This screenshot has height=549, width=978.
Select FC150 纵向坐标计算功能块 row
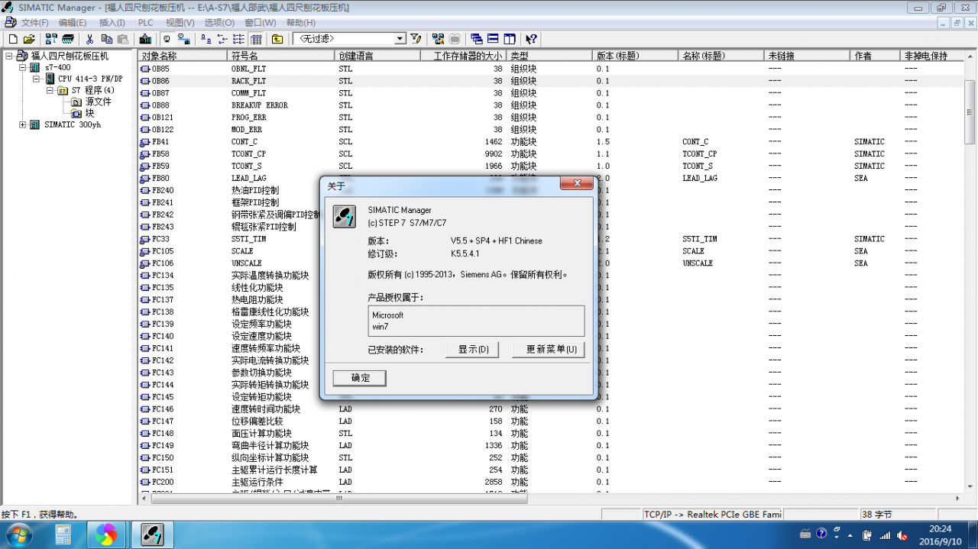pos(550,458)
